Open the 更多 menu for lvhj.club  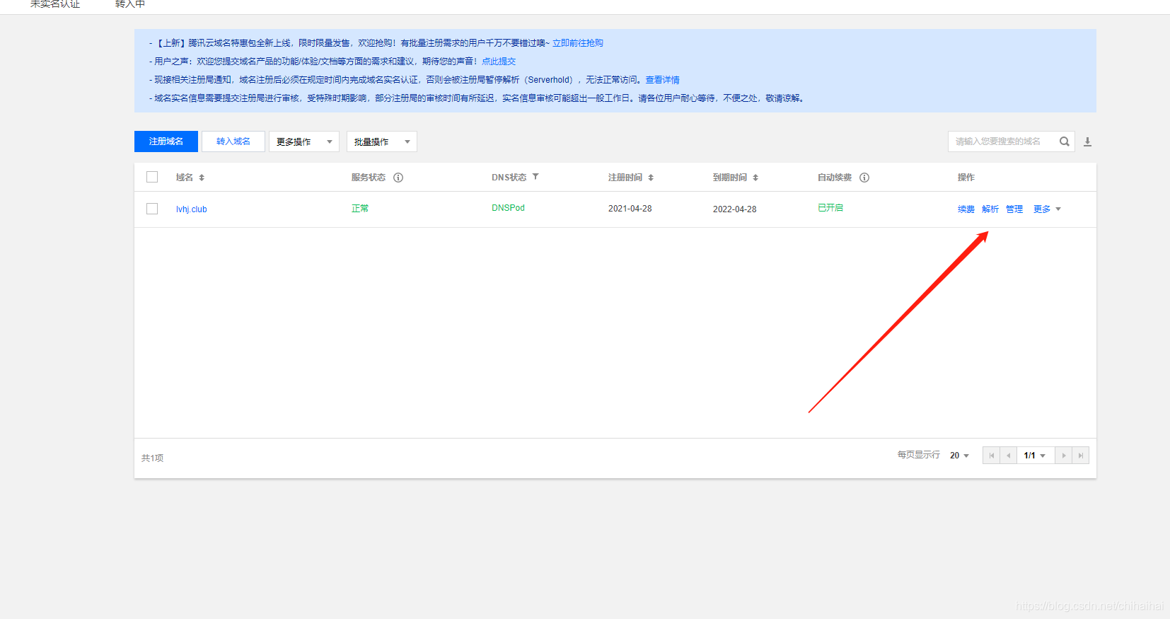1047,209
